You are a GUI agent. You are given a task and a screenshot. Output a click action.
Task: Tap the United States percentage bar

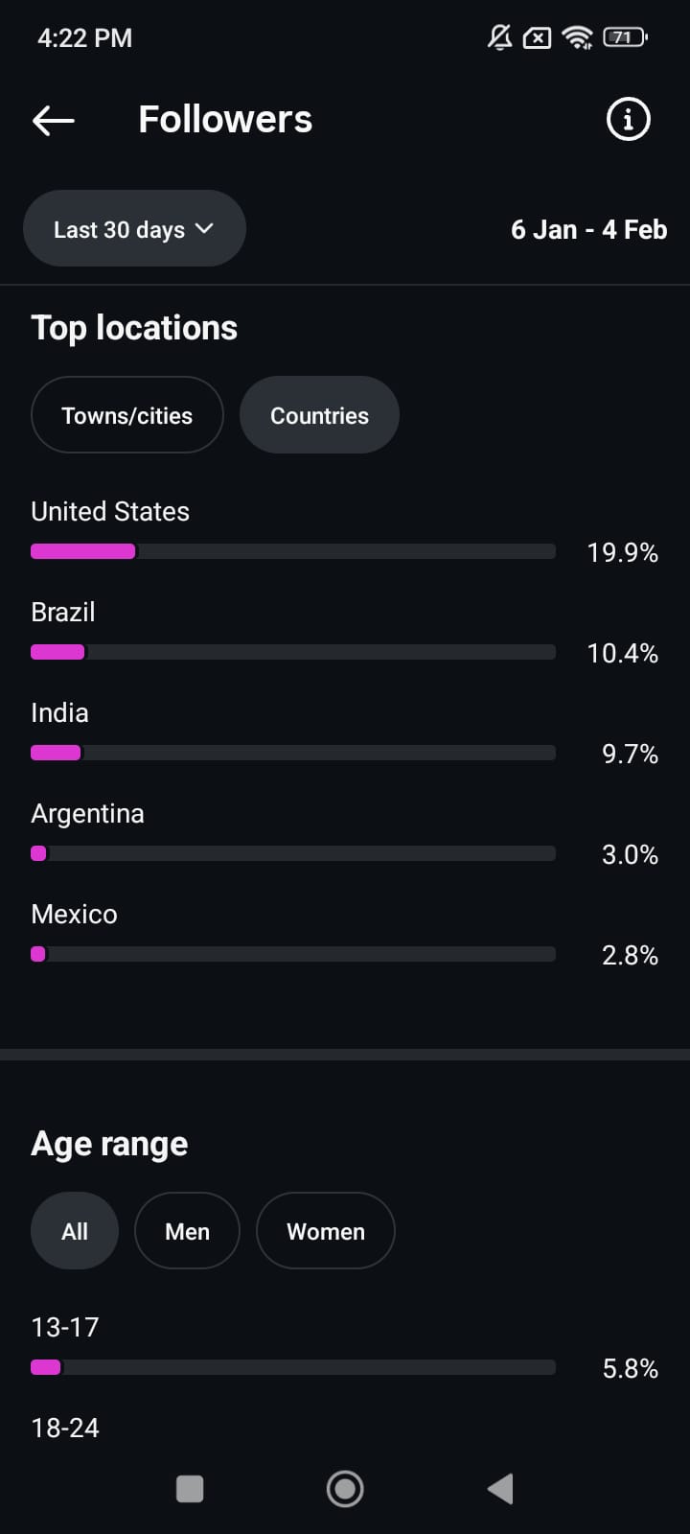tap(292, 551)
